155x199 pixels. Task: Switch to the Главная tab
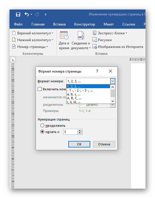click(38, 24)
